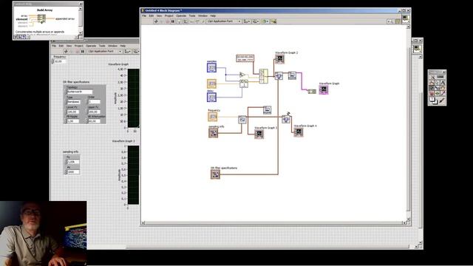Viewport: 473px width, 266px height.
Task: Click the Lower Fc numeric field
Action: 72,112
